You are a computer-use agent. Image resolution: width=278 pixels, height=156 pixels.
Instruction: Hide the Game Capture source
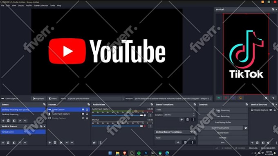83,110
